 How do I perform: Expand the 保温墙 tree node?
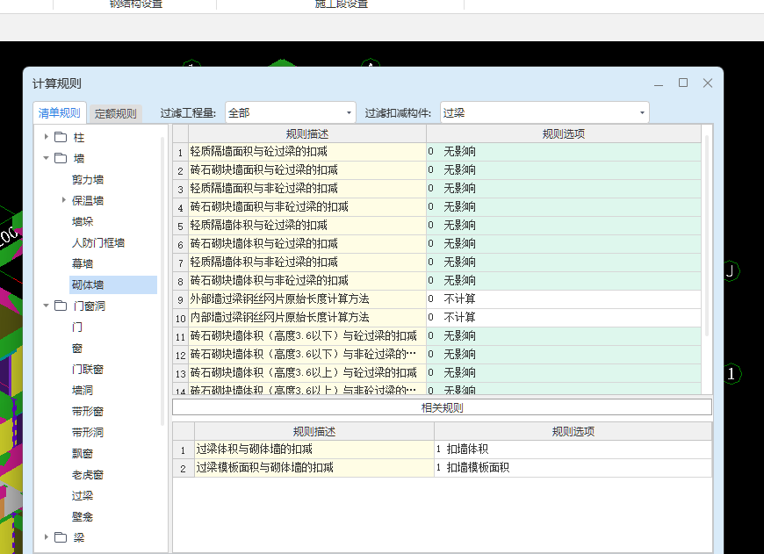point(64,200)
